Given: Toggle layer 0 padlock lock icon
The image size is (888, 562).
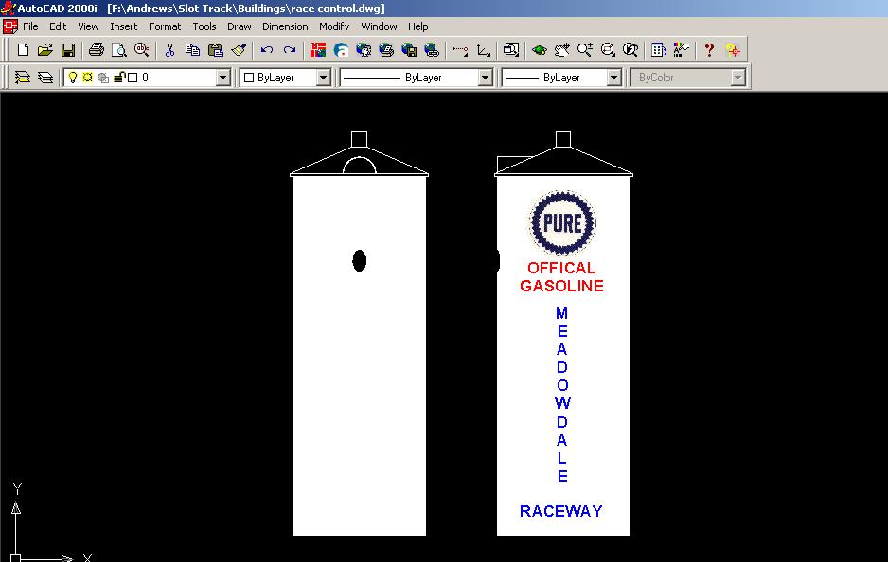Looking at the screenshot, I should coord(119,78).
